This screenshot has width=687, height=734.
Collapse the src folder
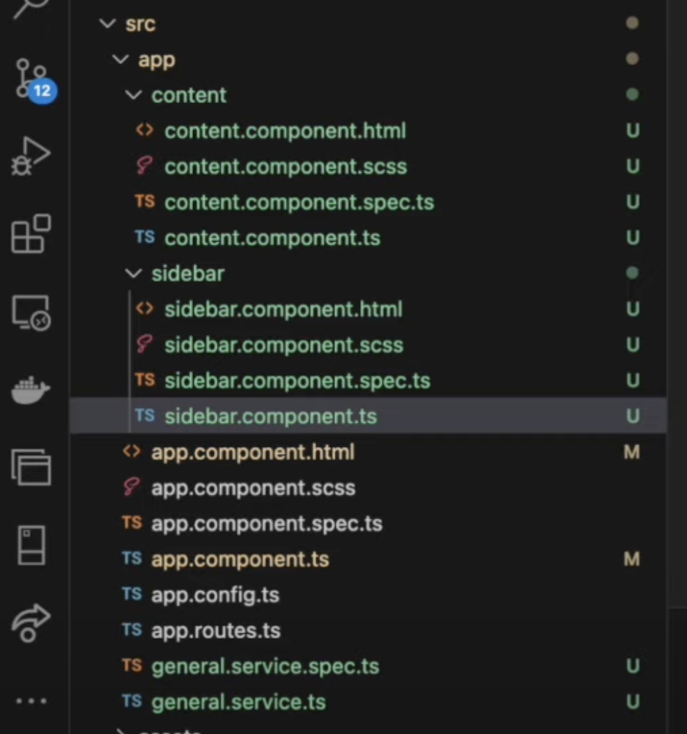tap(107, 24)
